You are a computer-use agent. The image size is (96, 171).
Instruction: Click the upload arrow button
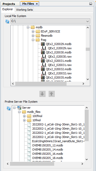coord(52,94)
